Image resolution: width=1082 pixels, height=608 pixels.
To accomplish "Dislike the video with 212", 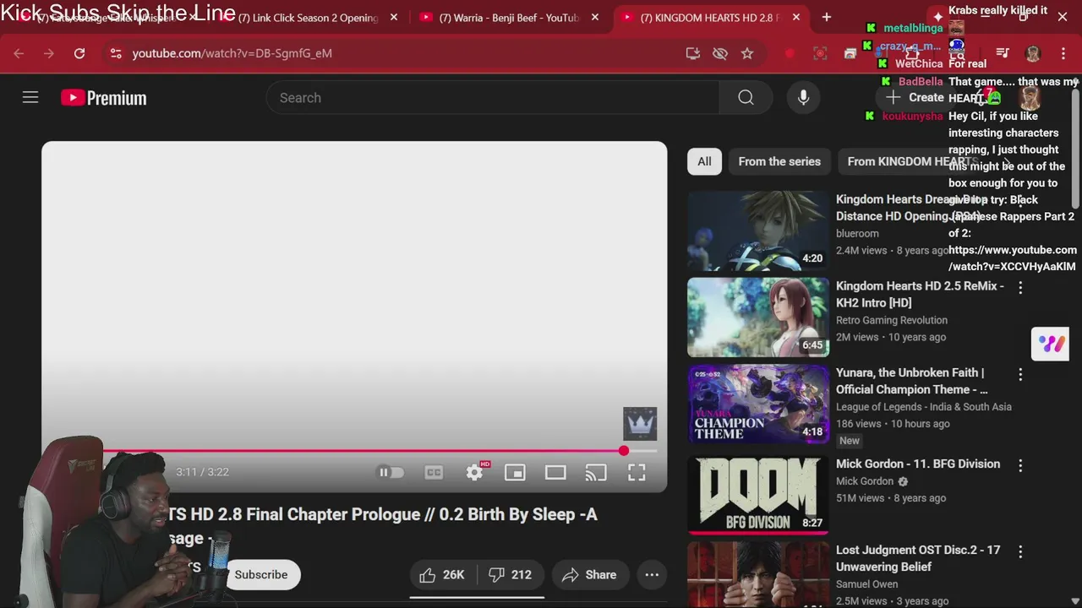I will pyautogui.click(x=511, y=575).
